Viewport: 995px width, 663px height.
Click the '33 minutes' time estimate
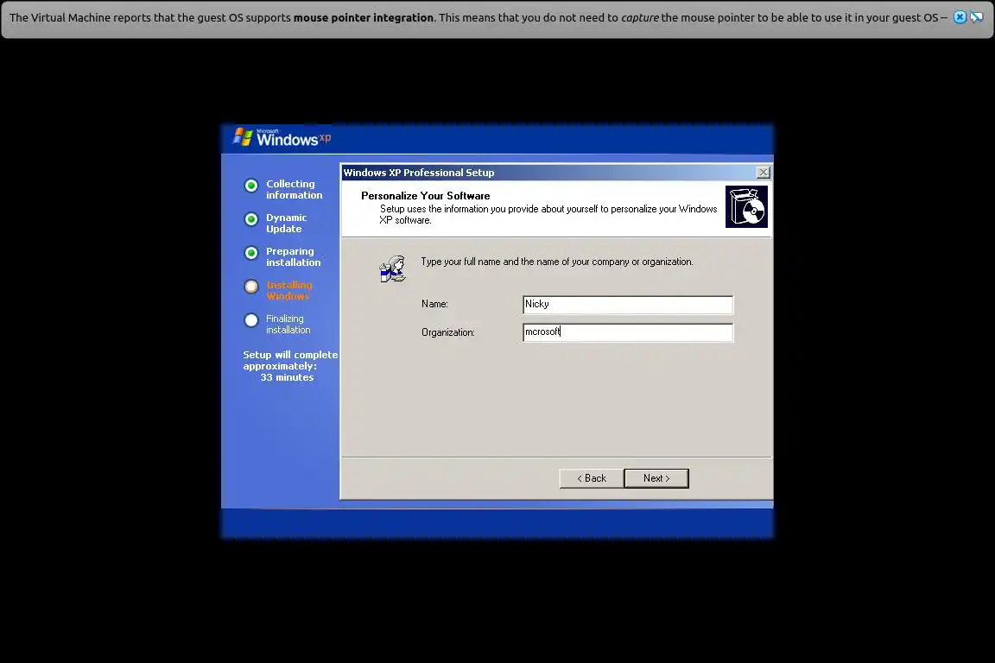pos(287,377)
